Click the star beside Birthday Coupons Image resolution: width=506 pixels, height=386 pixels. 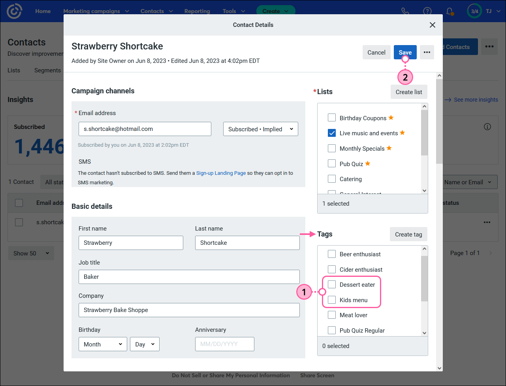(391, 117)
